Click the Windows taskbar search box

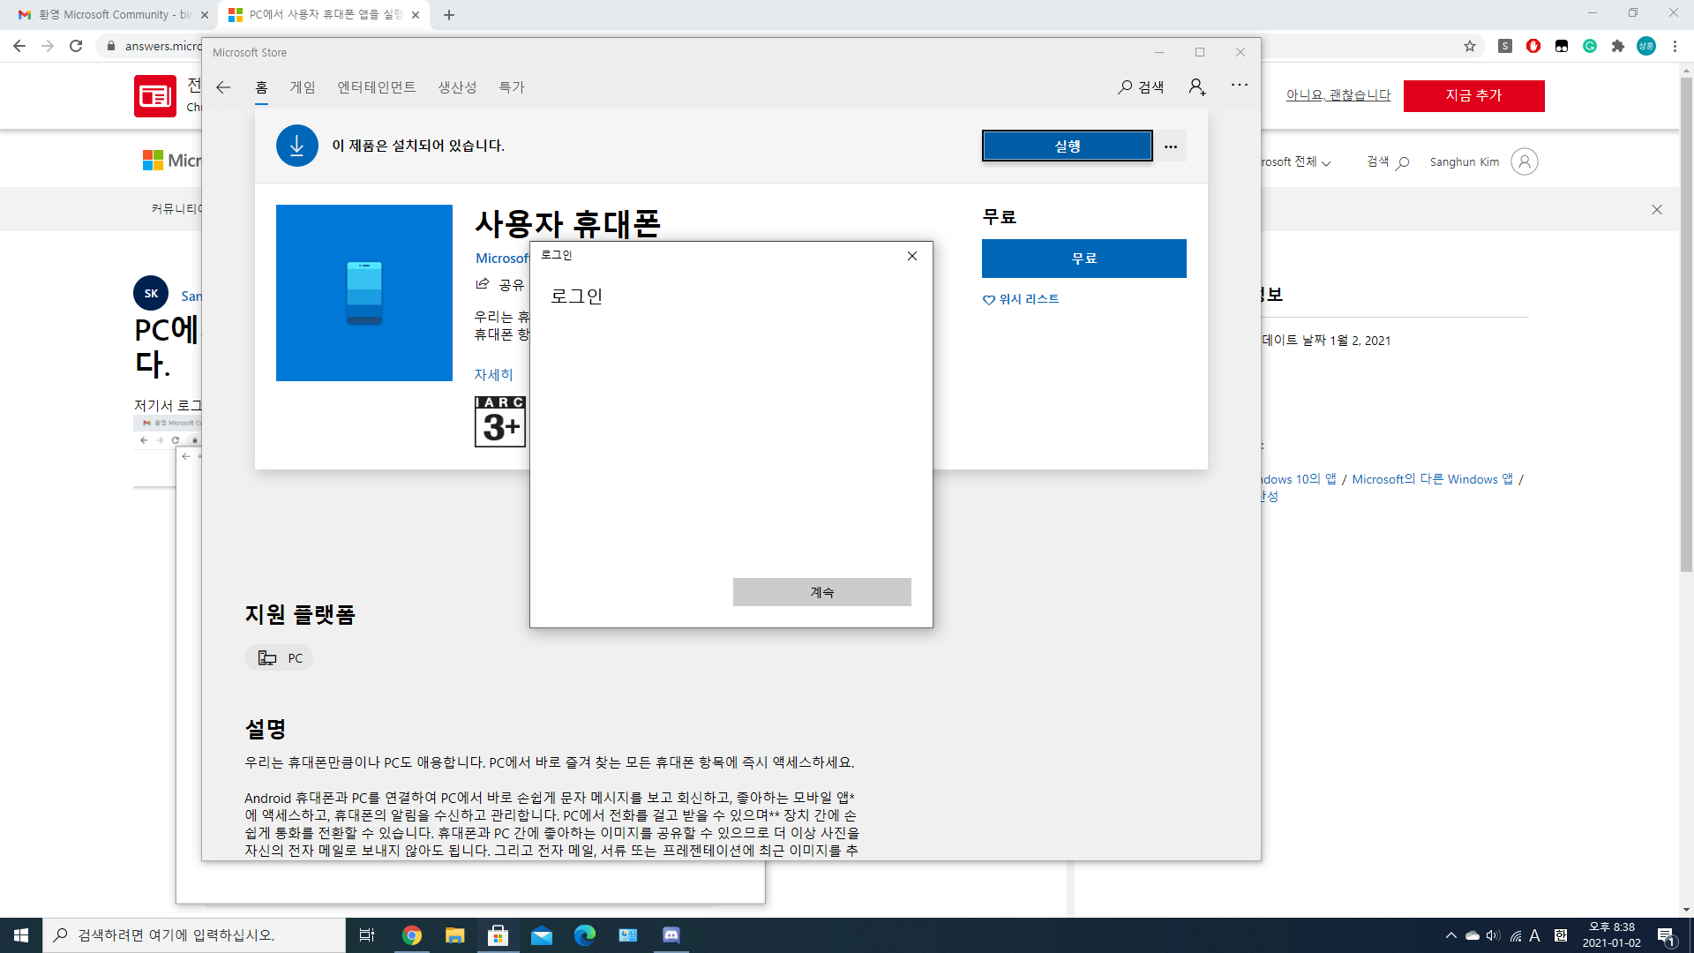tap(194, 935)
